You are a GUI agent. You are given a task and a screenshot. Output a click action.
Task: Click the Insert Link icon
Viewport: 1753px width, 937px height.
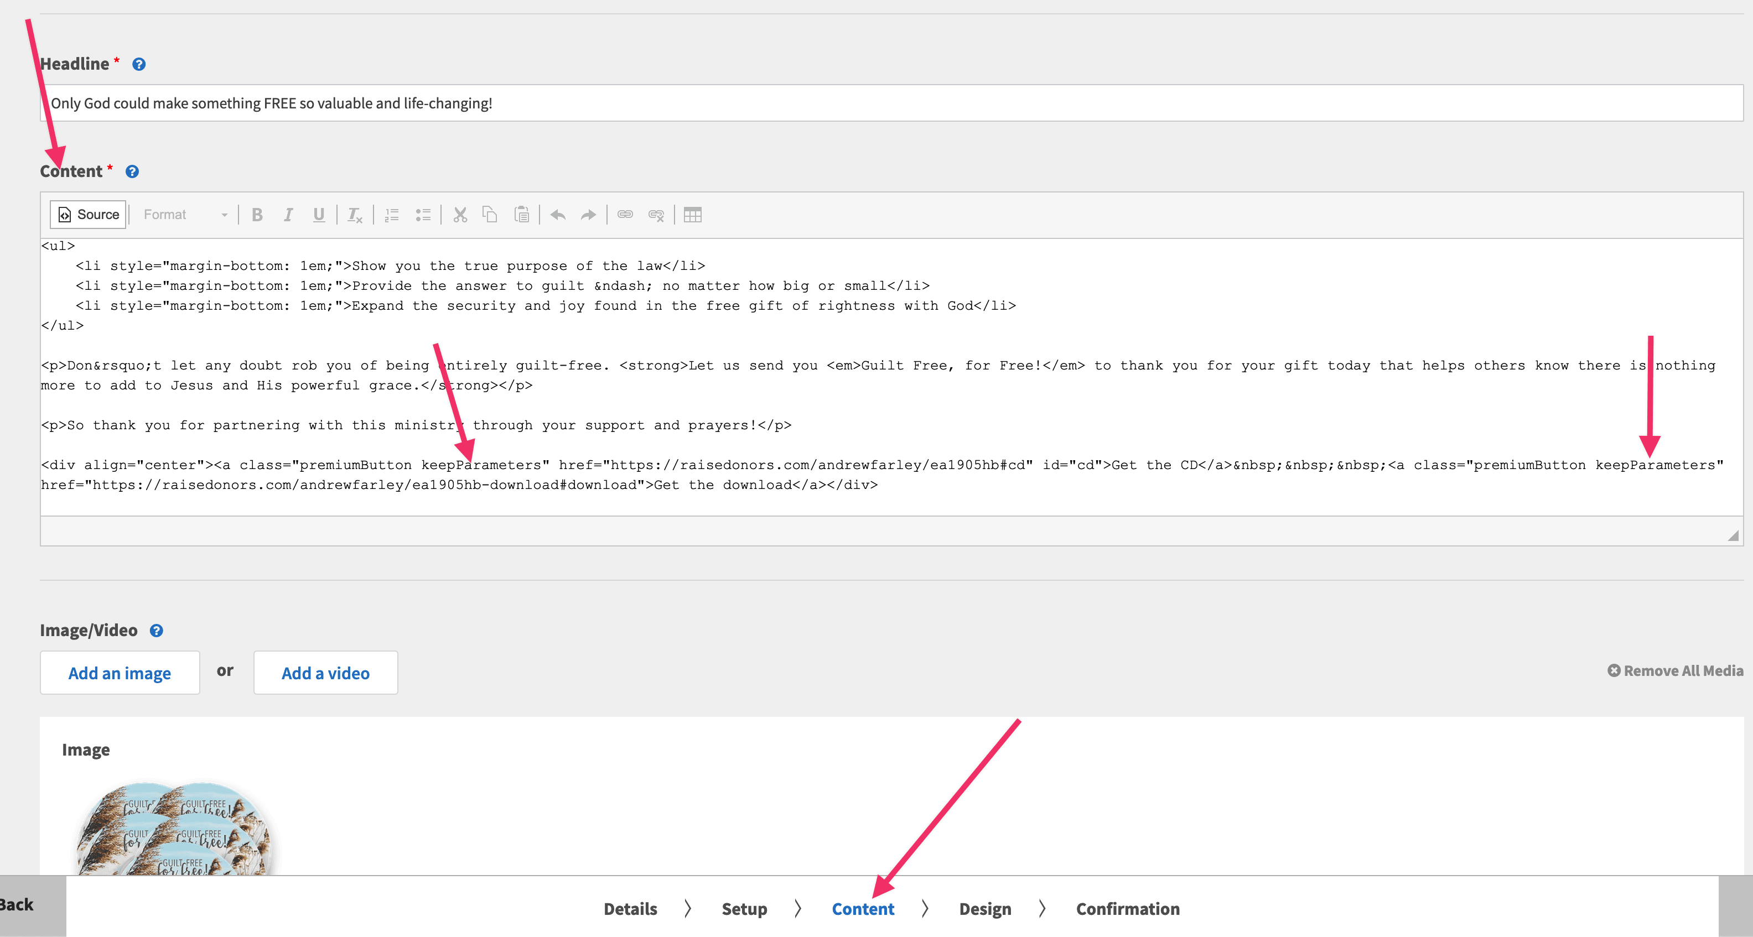click(625, 215)
